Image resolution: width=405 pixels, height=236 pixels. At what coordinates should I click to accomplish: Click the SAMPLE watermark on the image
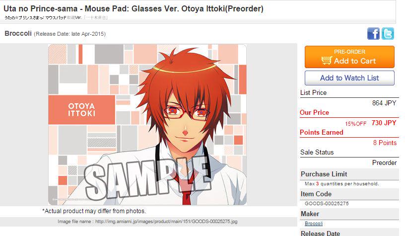[x=147, y=178]
